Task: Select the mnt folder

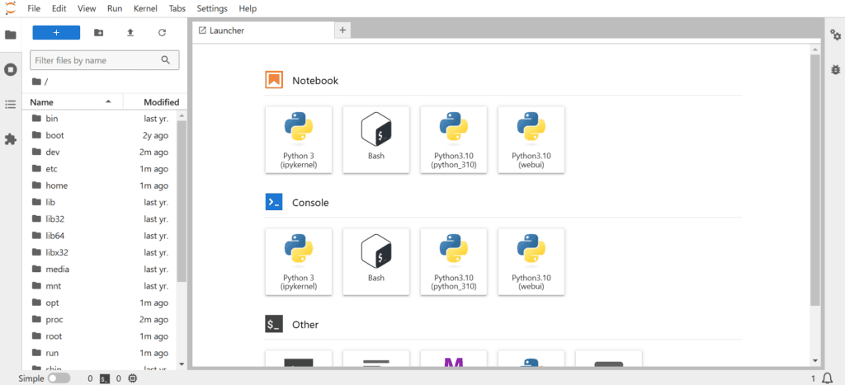Action: point(100,285)
